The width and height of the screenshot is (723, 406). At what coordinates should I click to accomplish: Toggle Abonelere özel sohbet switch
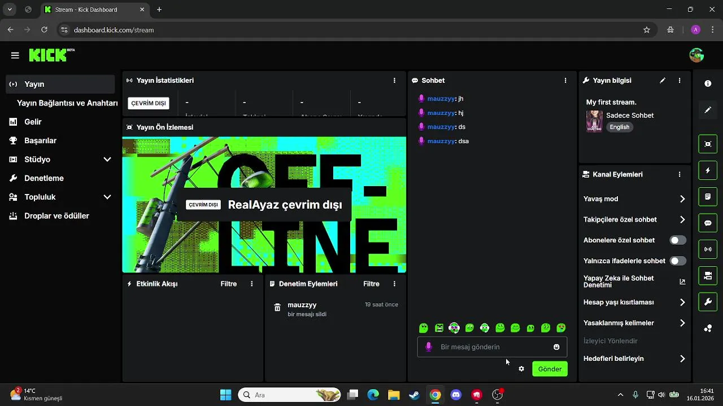(x=678, y=240)
